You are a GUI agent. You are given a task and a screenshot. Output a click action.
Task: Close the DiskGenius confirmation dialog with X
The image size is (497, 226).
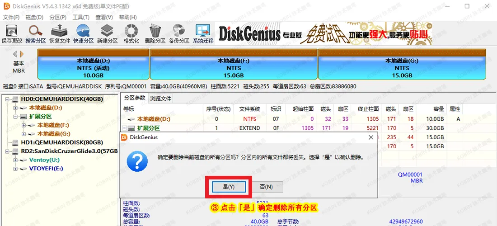370,137
